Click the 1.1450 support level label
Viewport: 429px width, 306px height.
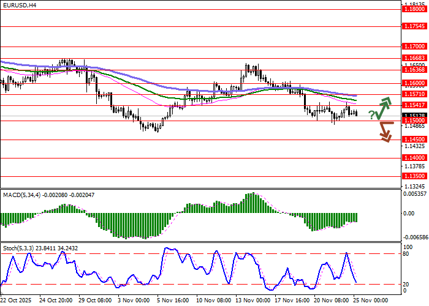point(414,139)
